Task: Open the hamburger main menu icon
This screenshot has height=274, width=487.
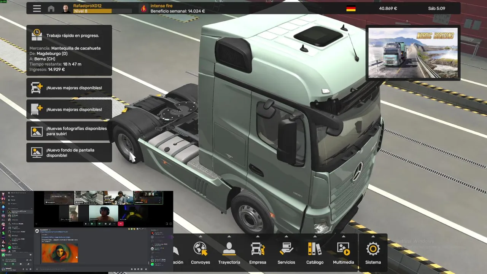Action: tap(37, 8)
